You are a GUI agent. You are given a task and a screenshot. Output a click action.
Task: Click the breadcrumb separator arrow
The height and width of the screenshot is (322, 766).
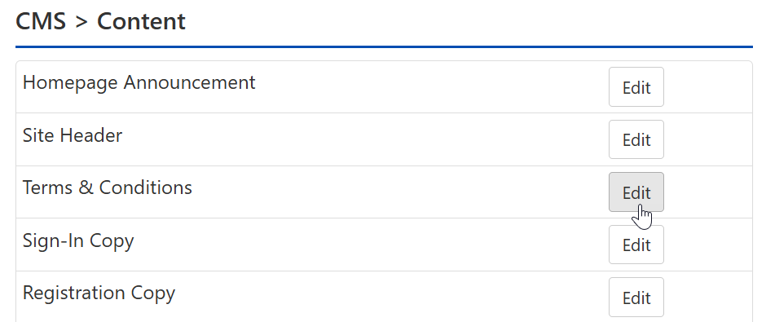(81, 23)
